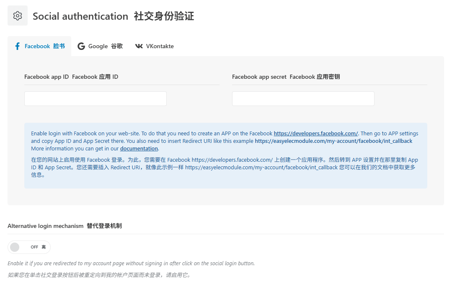Toggle the Alternative login mechanism switch
Viewport: 452px width, 287px height.
click(x=29, y=247)
